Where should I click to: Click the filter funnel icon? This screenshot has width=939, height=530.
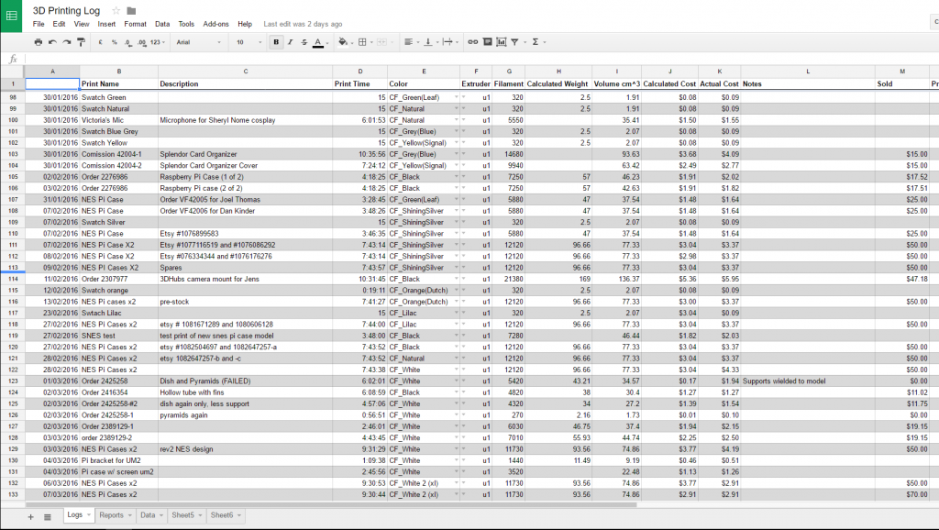click(514, 42)
